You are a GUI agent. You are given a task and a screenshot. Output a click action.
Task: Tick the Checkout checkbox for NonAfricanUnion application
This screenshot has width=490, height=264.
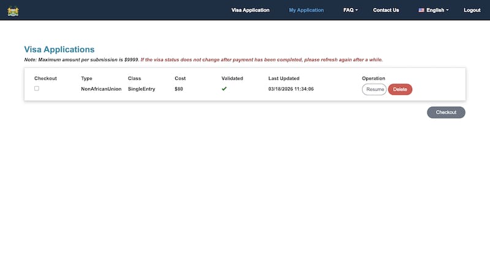[x=37, y=89]
